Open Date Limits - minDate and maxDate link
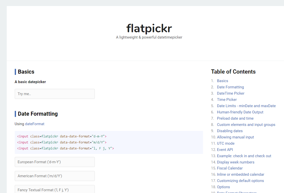Image resolution: width=284 pixels, height=193 pixels. pos(246,106)
